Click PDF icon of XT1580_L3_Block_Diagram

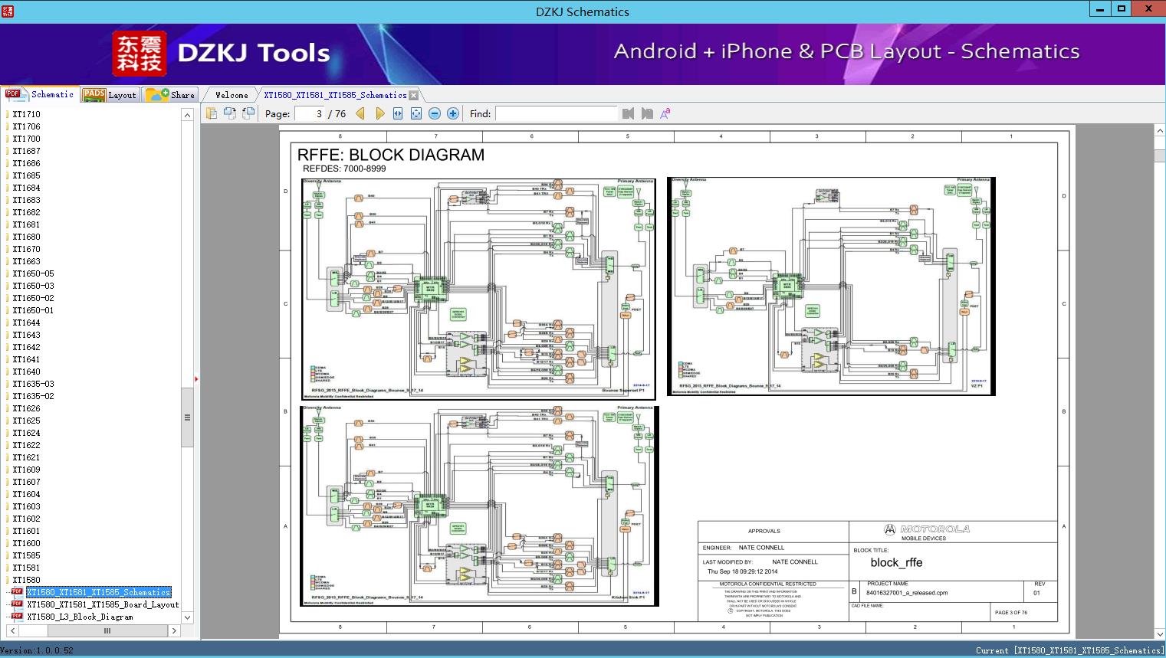click(17, 616)
